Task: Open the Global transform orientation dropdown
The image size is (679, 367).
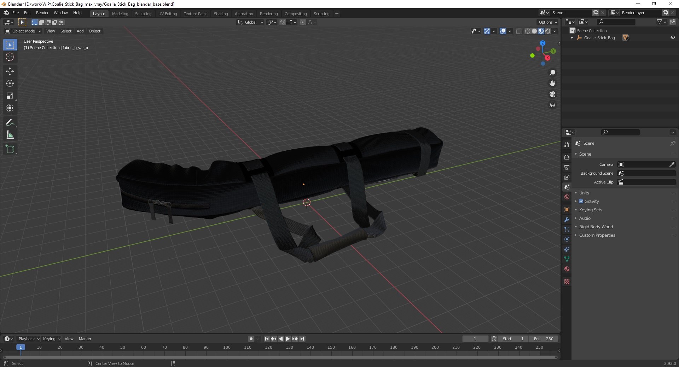Action: (x=250, y=22)
